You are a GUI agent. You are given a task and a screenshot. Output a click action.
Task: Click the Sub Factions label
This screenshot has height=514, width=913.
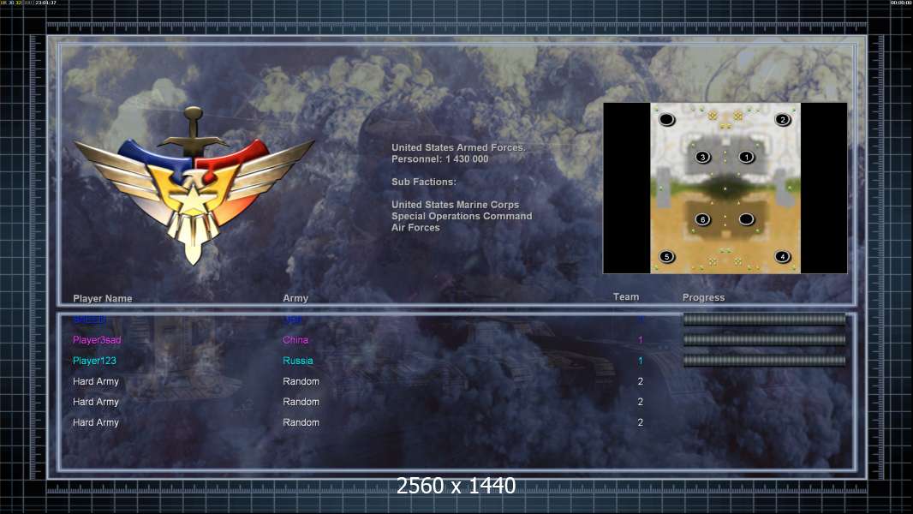coord(424,182)
